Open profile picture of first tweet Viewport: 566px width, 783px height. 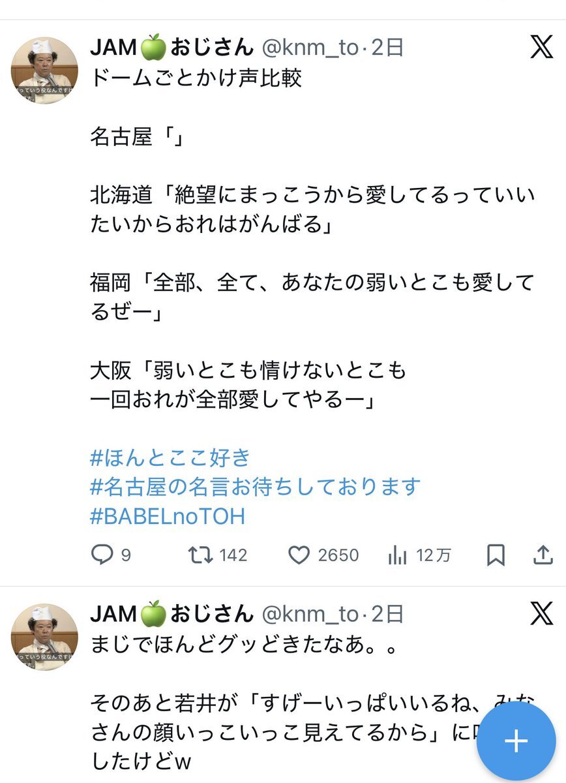45,70
